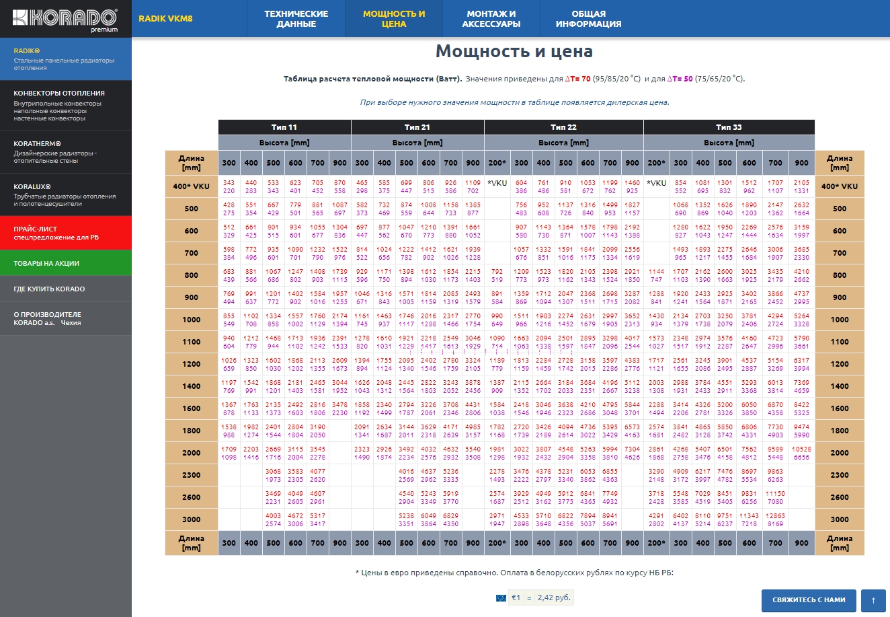Open the green ТОВАРЫ НА АКЦИИ item
The image size is (890, 617).
click(66, 263)
